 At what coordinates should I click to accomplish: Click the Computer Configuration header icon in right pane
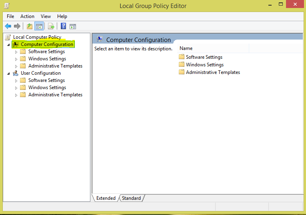coord(100,39)
